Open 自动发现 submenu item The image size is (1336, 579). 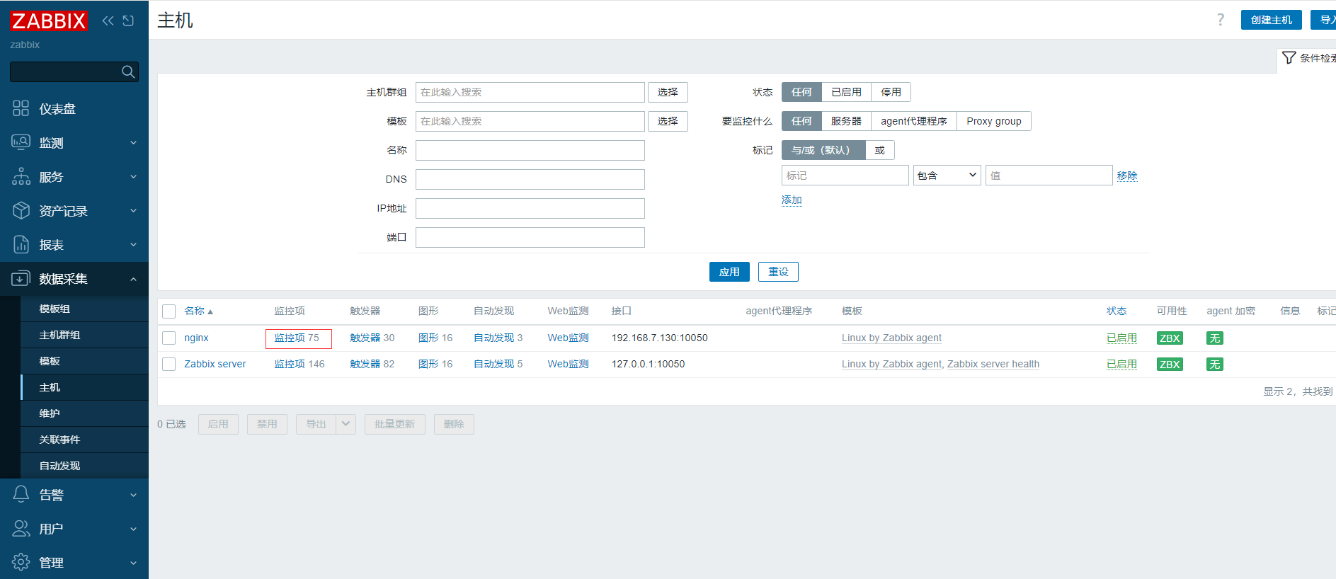[84, 466]
